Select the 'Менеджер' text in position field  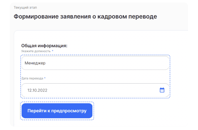pyautogui.click(x=35, y=63)
